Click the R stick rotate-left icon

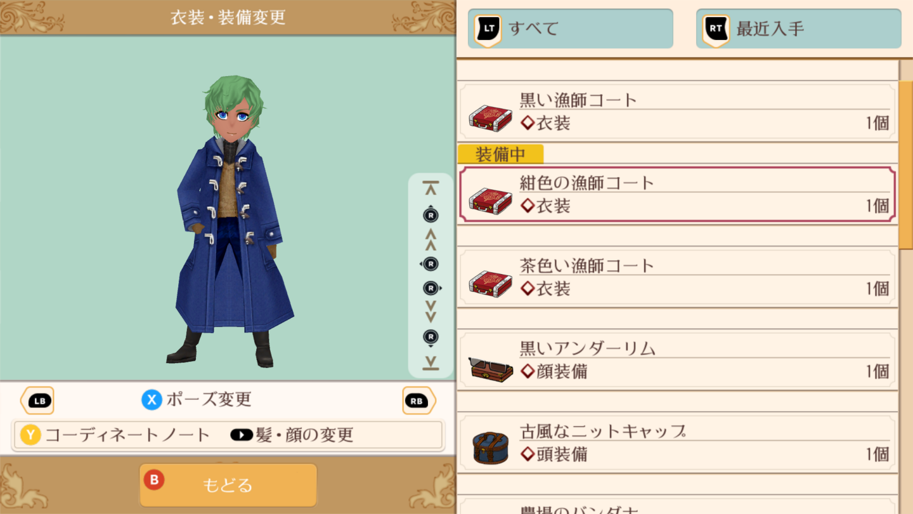coord(430,263)
